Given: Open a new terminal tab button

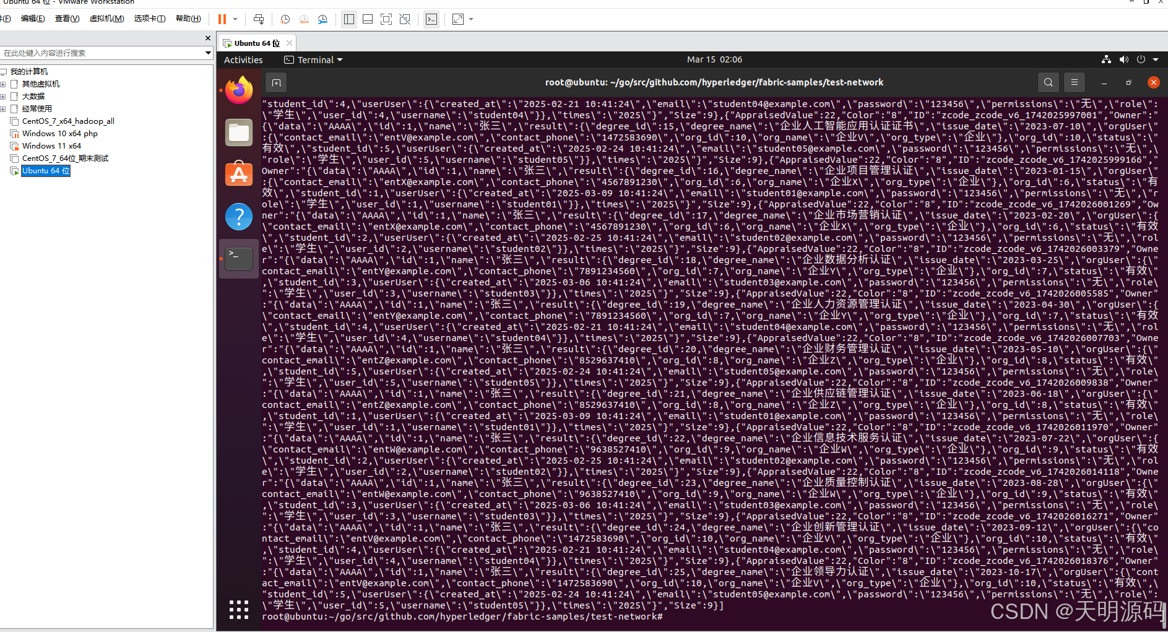Looking at the screenshot, I should (276, 82).
